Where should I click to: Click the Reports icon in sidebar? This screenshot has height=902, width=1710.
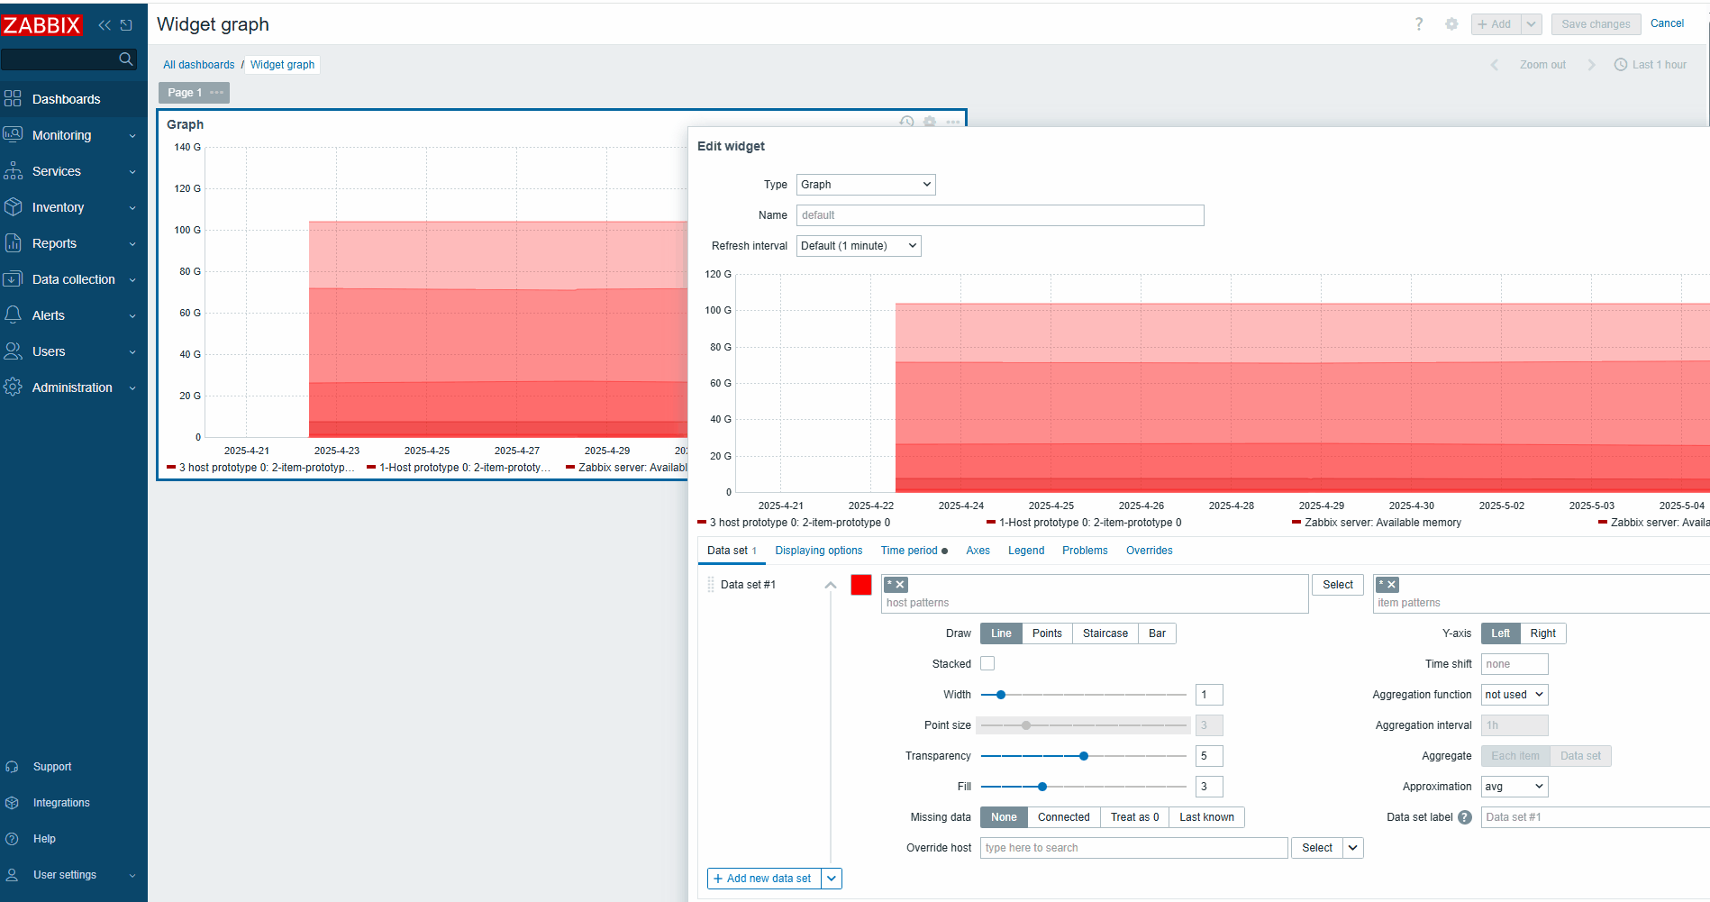pos(13,243)
